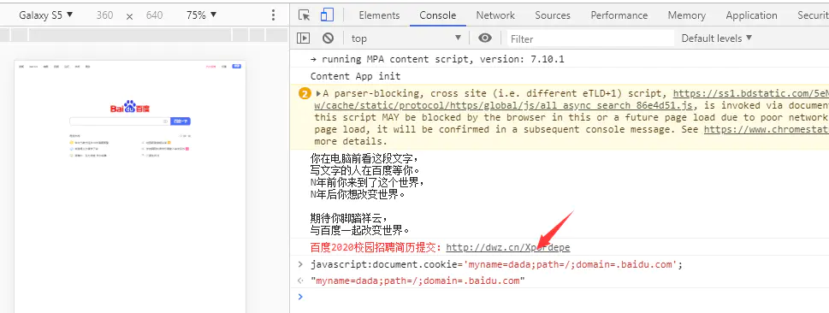Click the line 'N年前你来到了这个世界'
This screenshot has width=829, height=313.
point(367,182)
